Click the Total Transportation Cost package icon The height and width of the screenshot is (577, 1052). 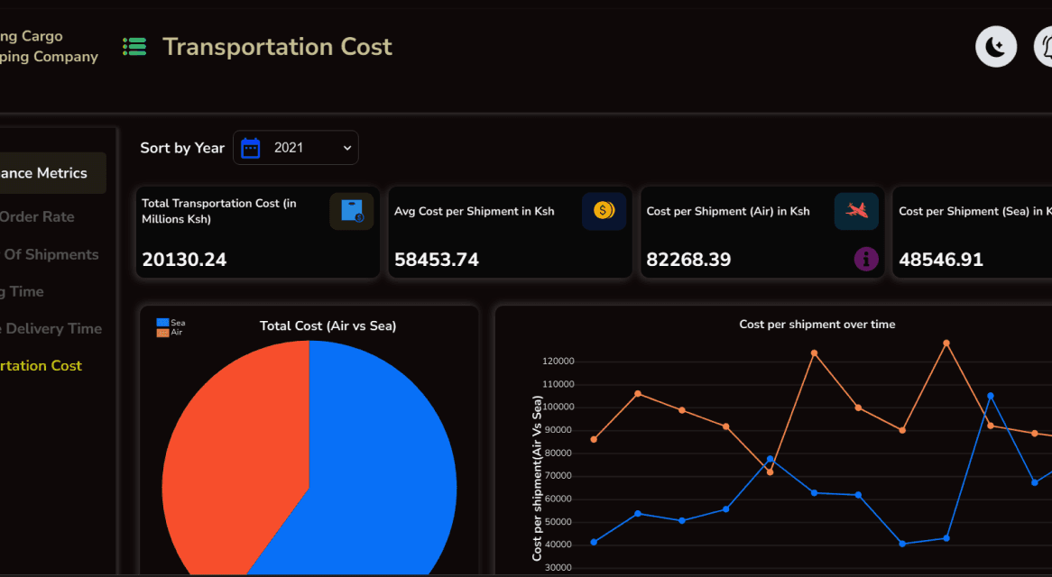(352, 211)
